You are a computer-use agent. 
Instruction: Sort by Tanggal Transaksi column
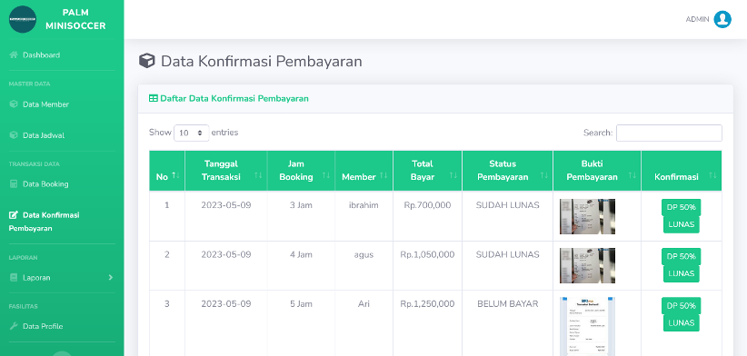225,171
